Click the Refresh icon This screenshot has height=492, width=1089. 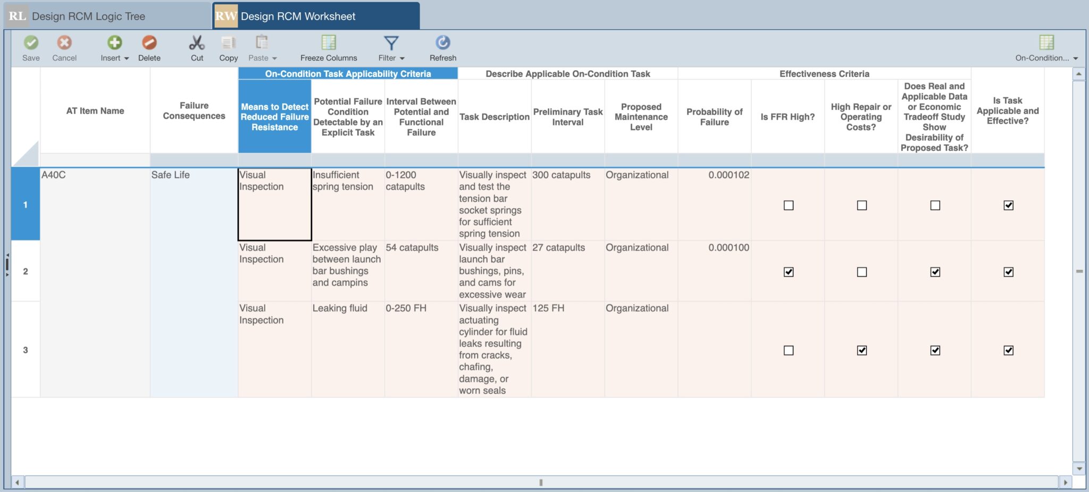[x=442, y=43]
